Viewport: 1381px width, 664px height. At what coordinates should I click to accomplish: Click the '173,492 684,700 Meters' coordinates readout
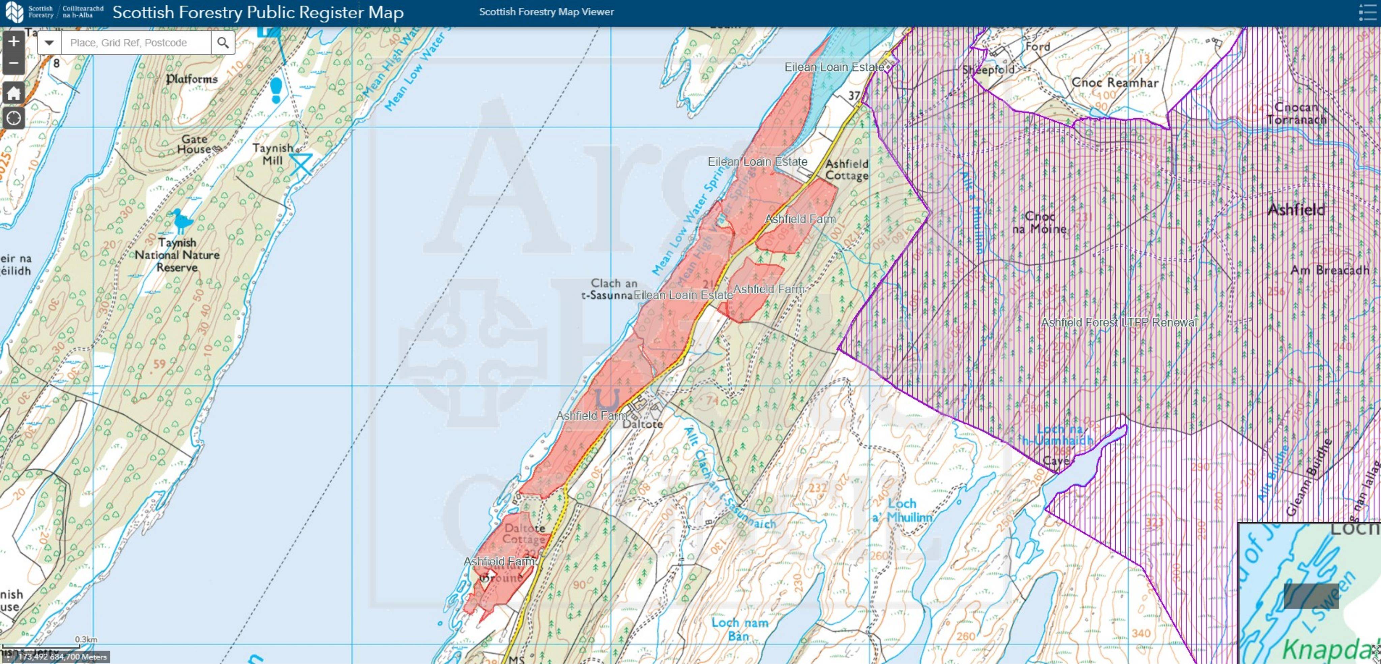click(62, 657)
